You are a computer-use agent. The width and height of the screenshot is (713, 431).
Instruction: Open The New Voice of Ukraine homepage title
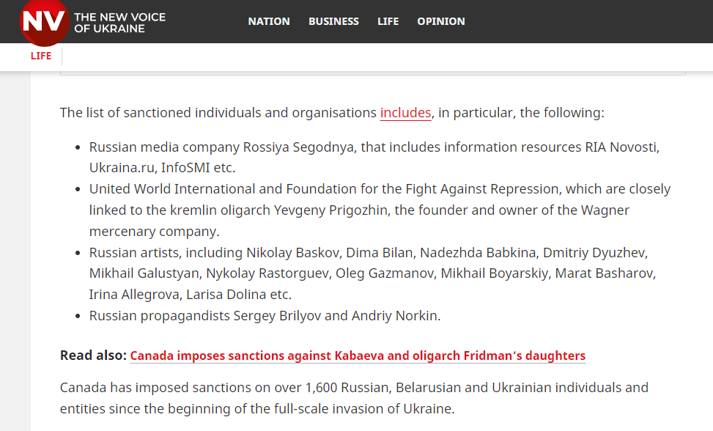click(119, 23)
